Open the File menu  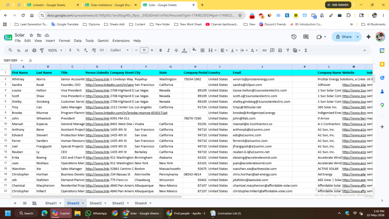pos(17,41)
